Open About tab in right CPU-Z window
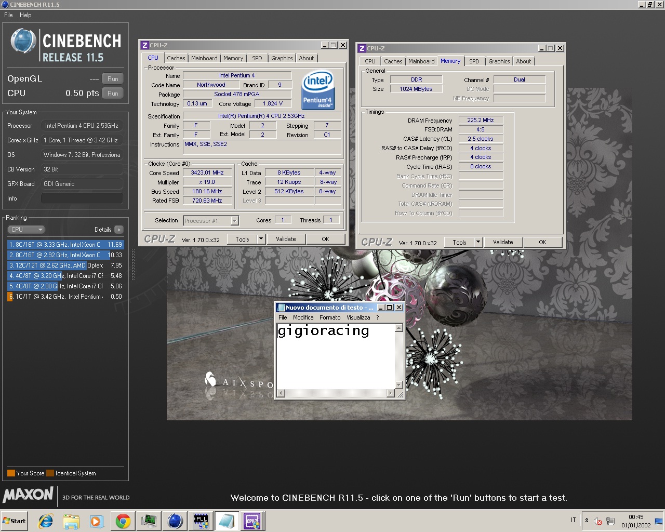The image size is (665, 532). point(524,61)
